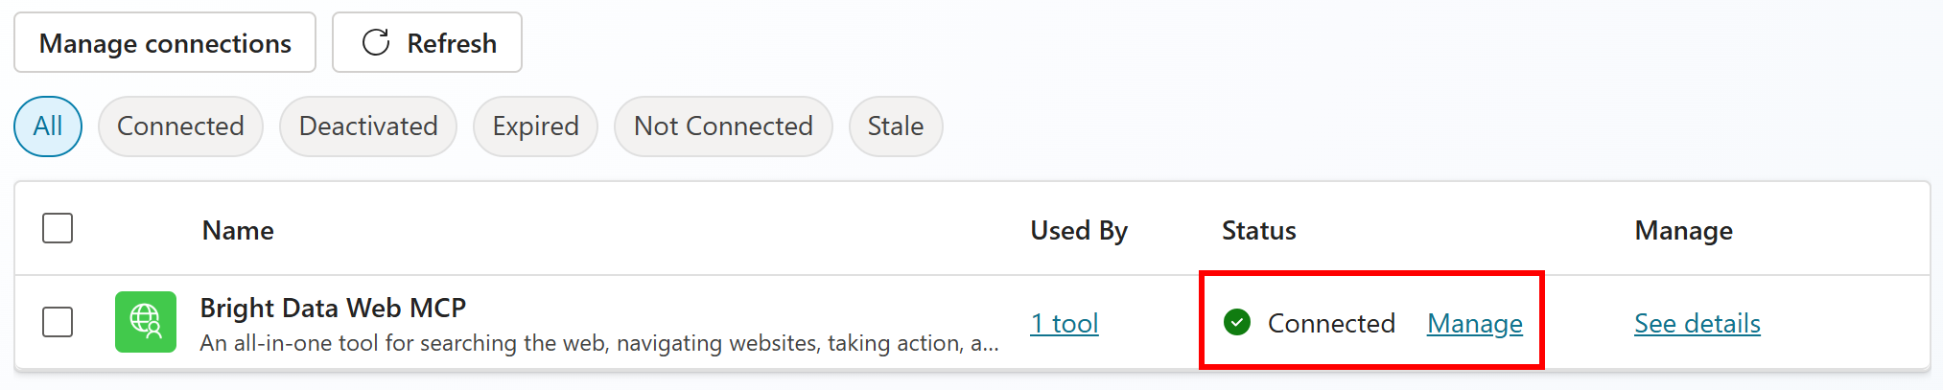1943x390 pixels.
Task: Click the green Connected checkmark icon
Action: [x=1237, y=323]
